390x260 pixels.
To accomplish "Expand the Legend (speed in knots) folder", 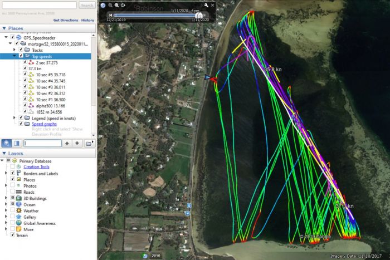I will (14, 118).
